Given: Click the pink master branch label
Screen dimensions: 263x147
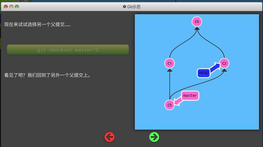Looking at the screenshot, I should point(190,95).
